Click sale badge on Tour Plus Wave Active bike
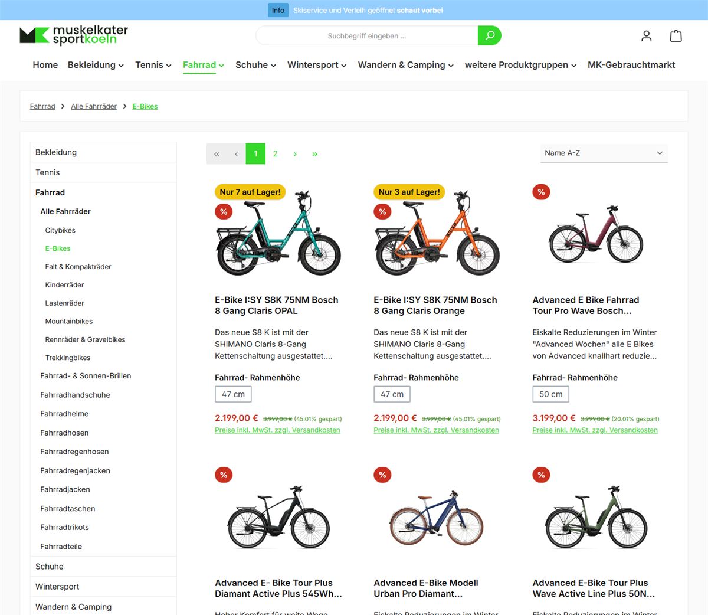 (x=541, y=475)
